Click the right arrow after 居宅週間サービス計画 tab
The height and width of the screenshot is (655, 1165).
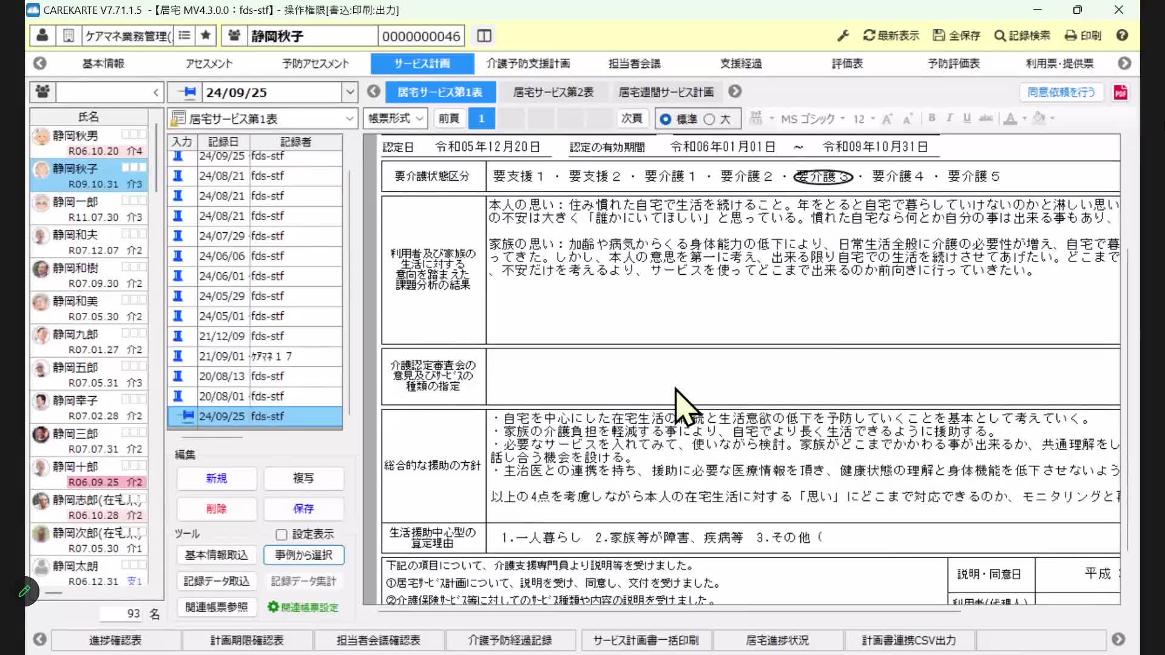click(735, 92)
